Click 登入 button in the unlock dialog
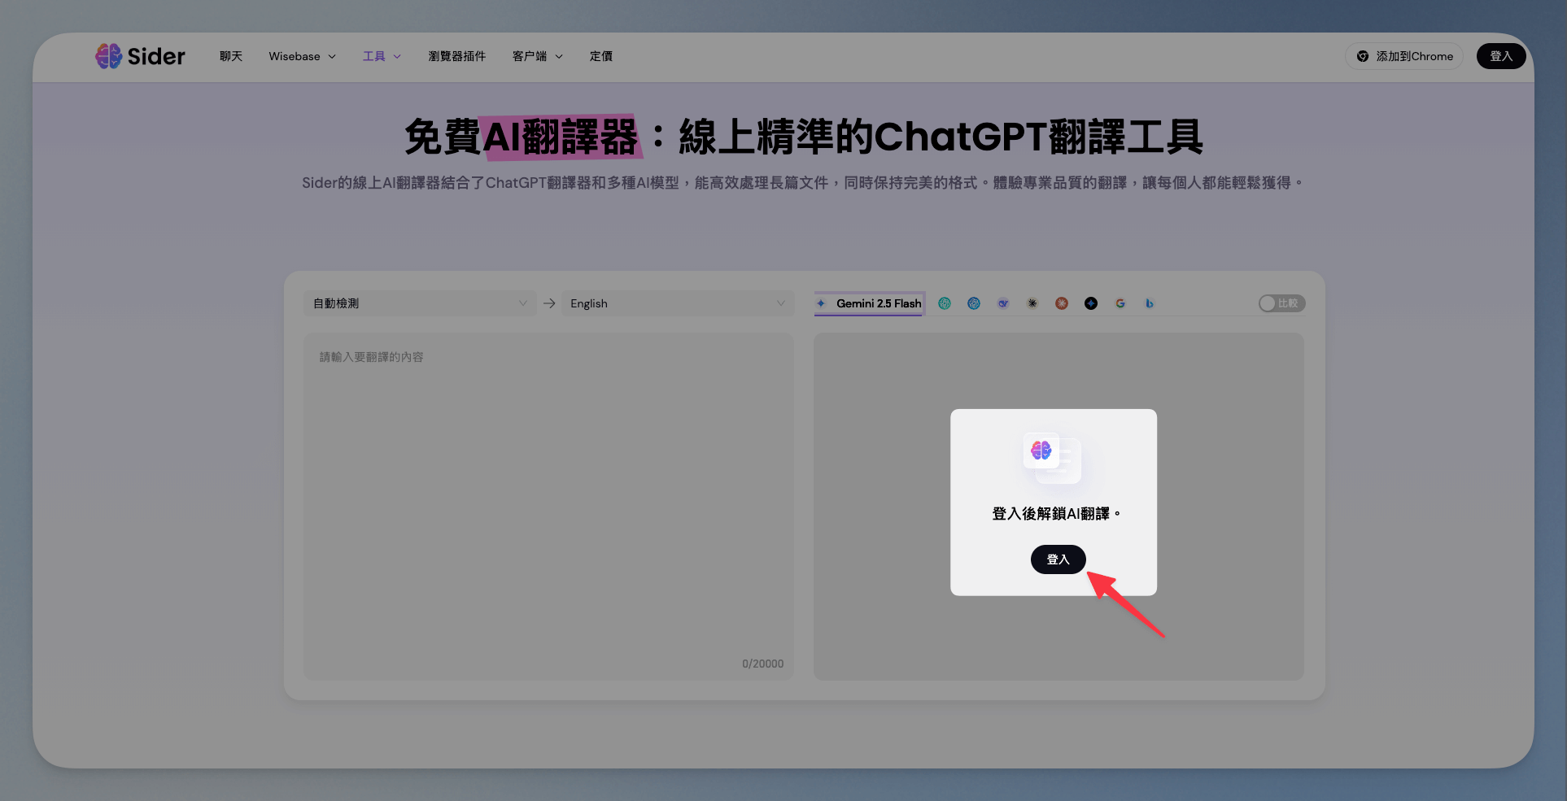This screenshot has height=801, width=1567. (x=1058, y=559)
